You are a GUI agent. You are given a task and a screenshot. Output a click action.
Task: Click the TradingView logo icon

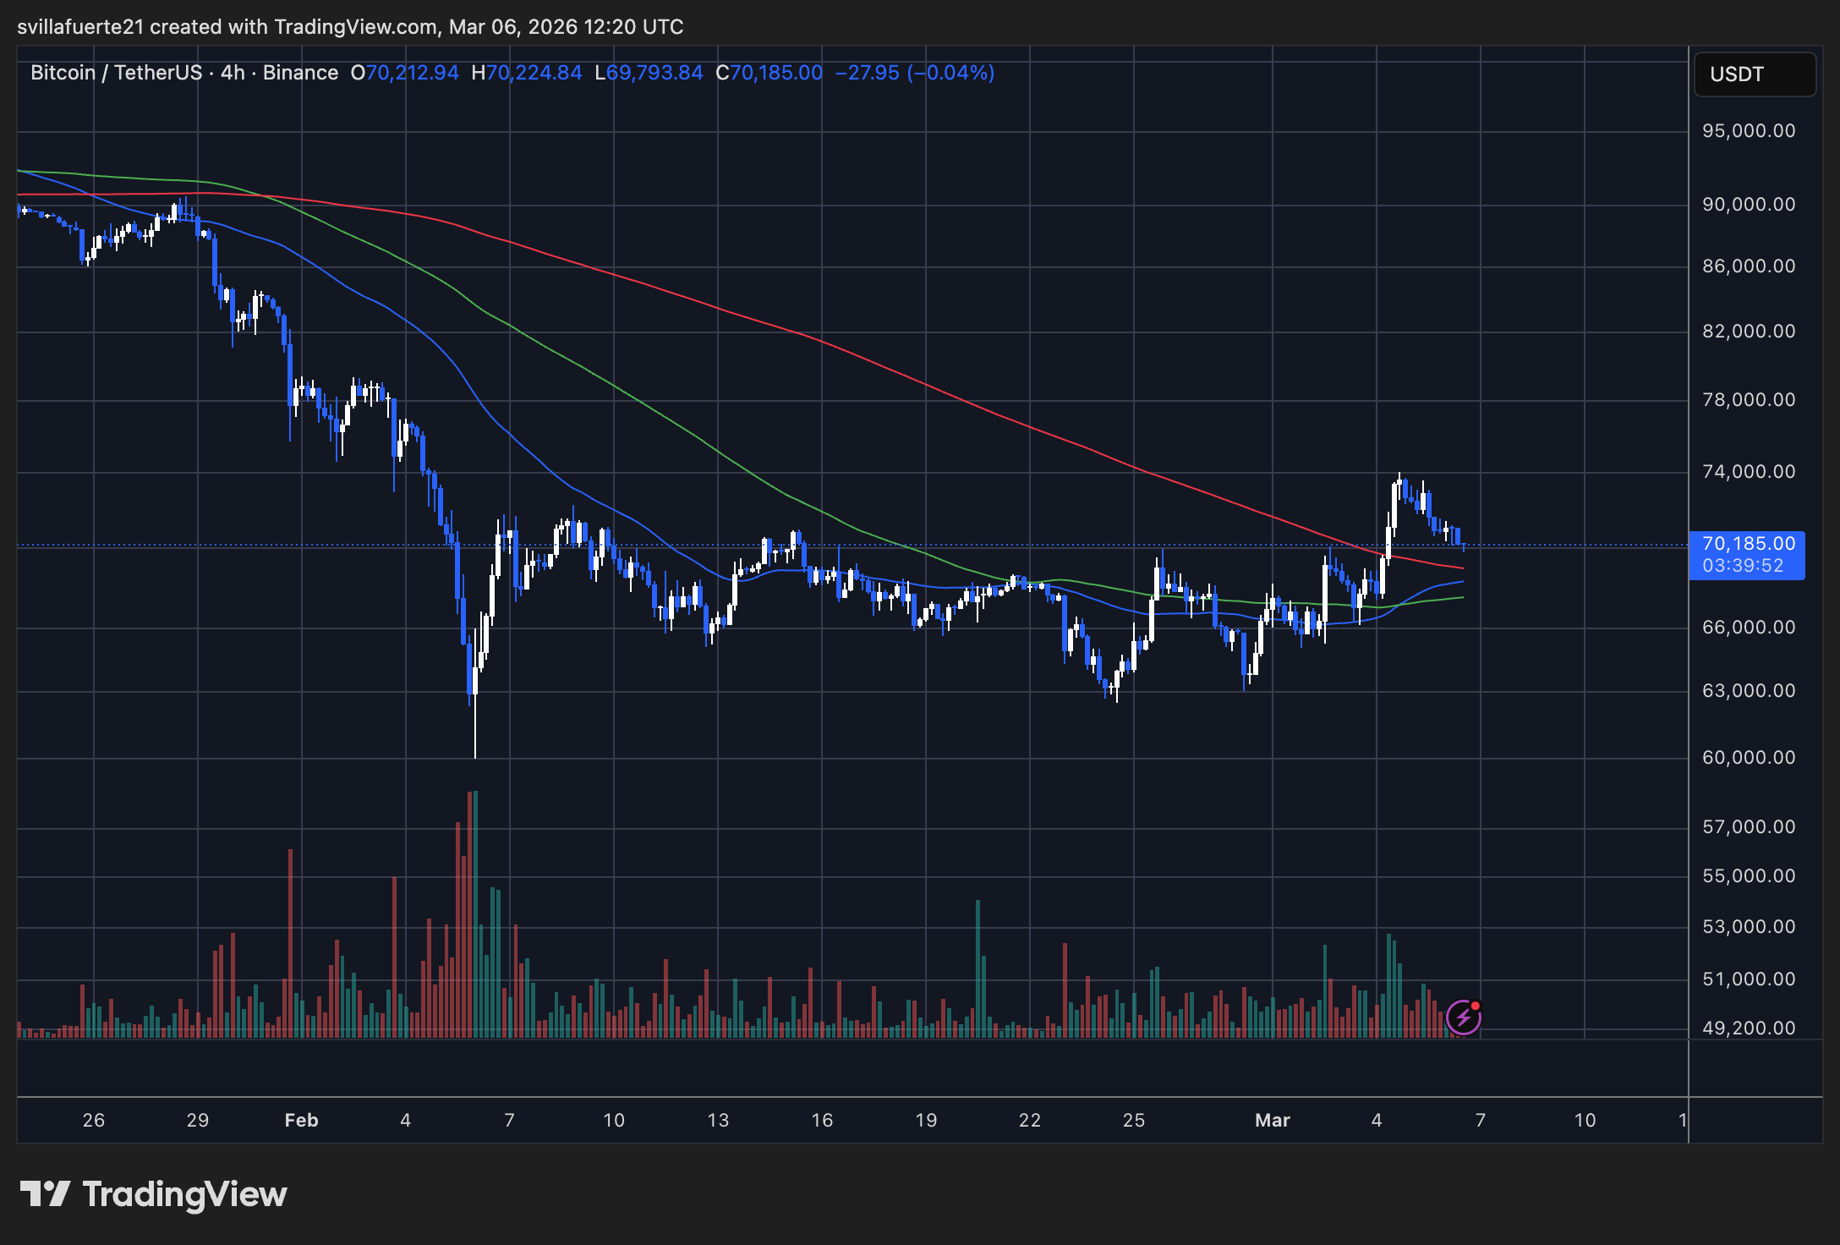45,1193
